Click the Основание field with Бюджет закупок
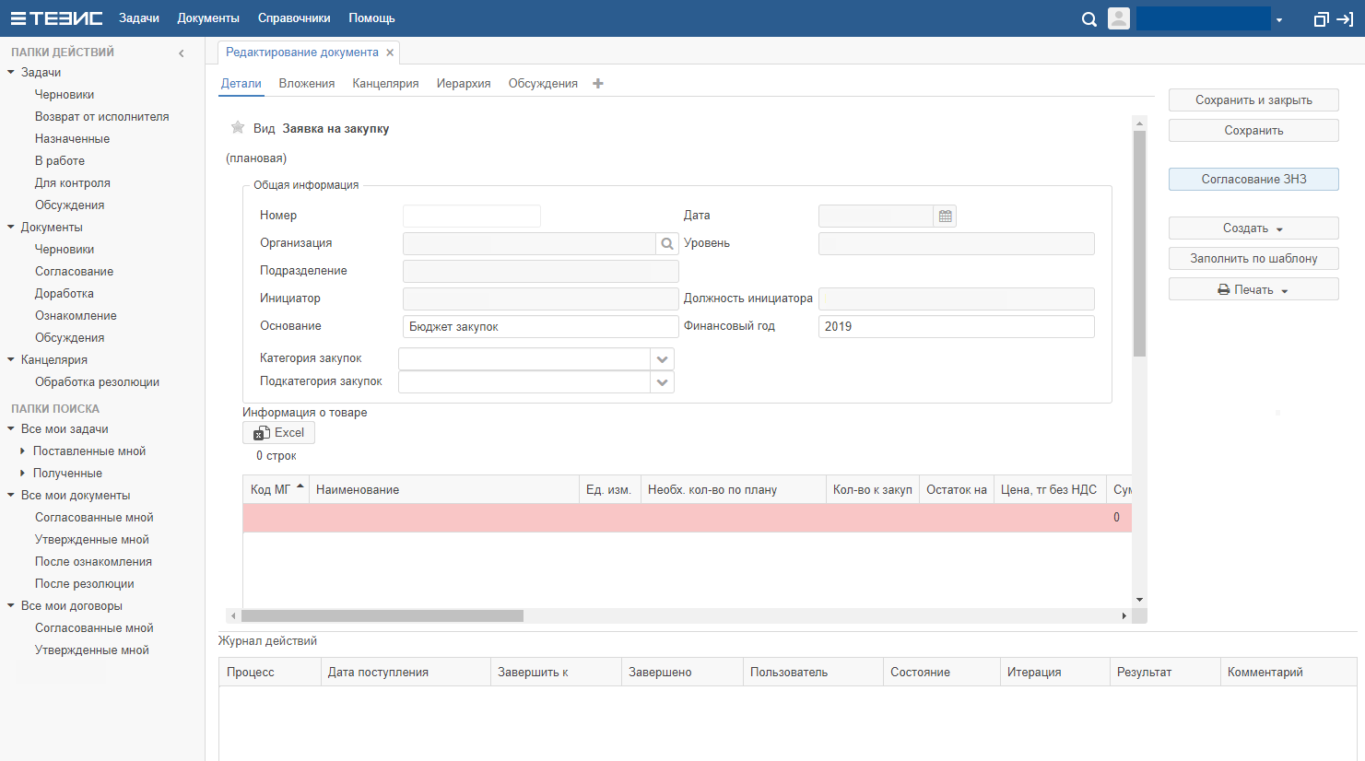 click(x=541, y=327)
